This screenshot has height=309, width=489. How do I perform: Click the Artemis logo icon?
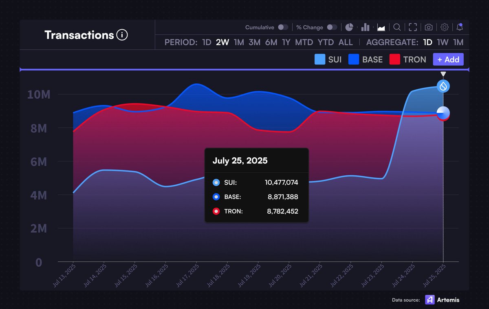[430, 300]
